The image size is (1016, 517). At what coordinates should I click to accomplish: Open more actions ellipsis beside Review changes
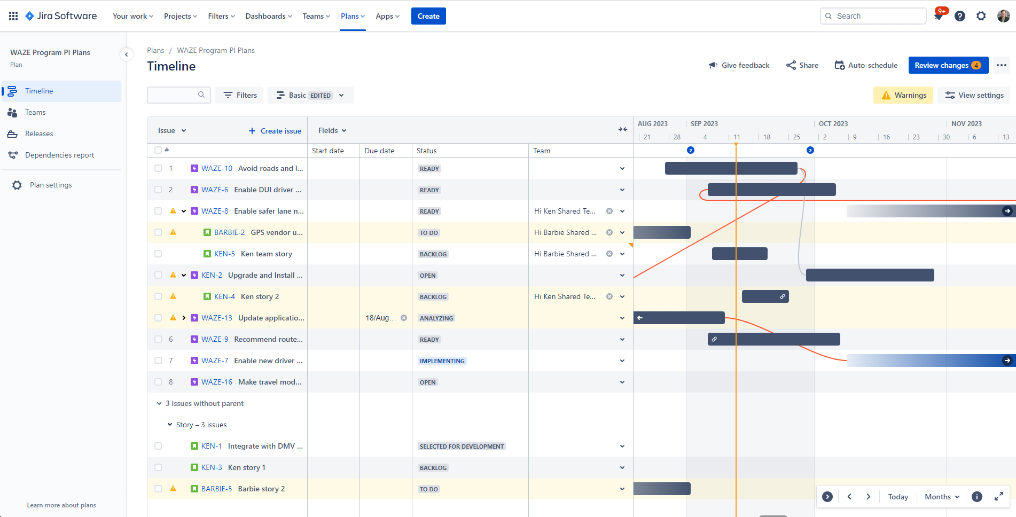click(1002, 65)
